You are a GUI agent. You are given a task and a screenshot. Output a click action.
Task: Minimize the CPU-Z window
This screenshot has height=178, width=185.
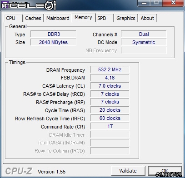[144, 3]
